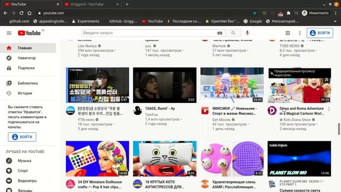Play the 18 КРУТЫХ КОТО АНТИСТРЕССОВ thumbnail
The height and width of the screenshot is (192, 341).
[x=165, y=159]
